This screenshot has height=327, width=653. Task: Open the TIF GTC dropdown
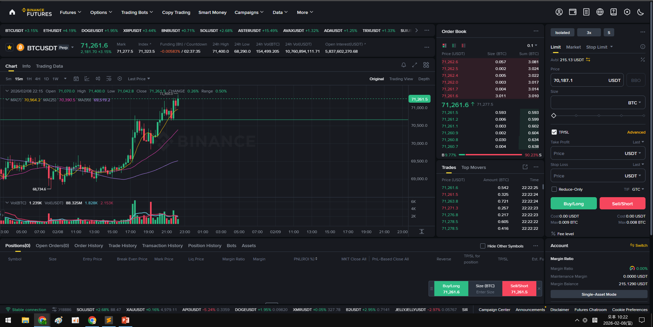(x=638, y=189)
